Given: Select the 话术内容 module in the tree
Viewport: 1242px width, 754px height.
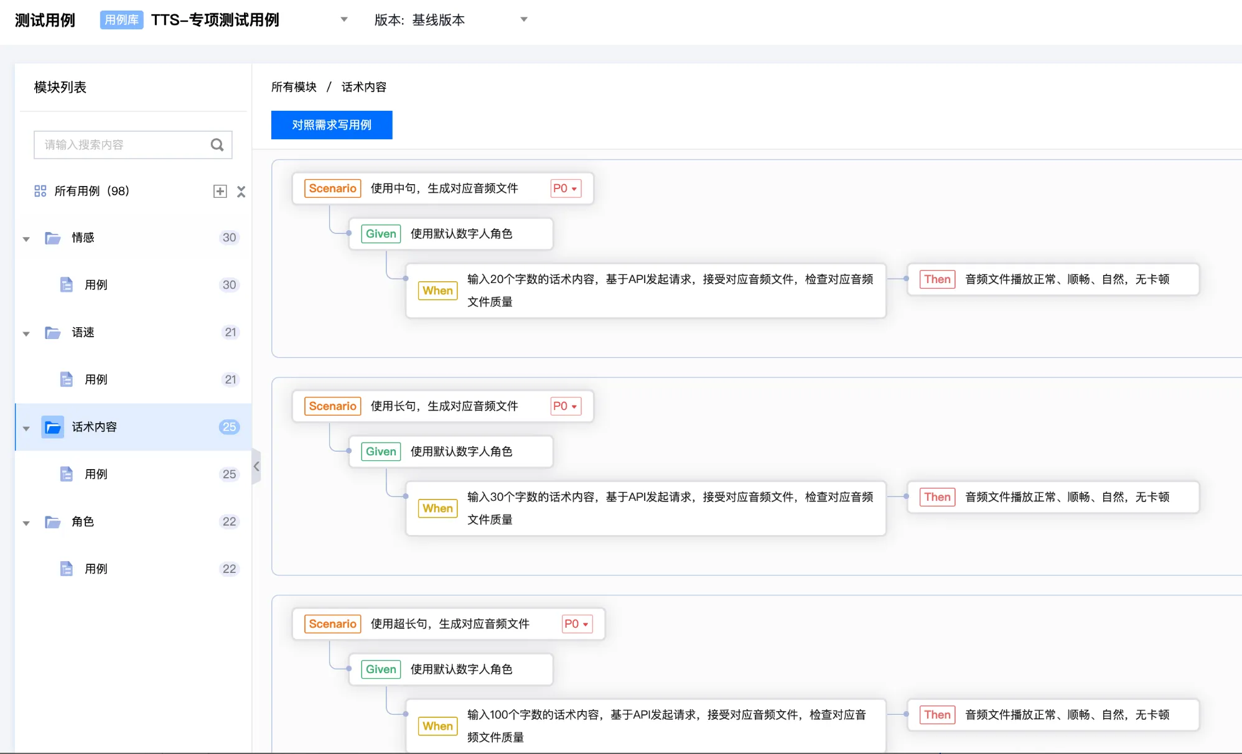Looking at the screenshot, I should pos(95,427).
